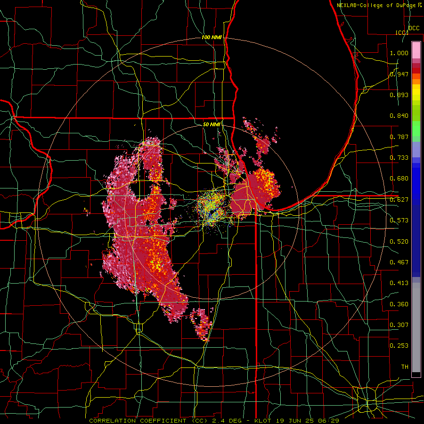The width and height of the screenshot is (424, 424).
Task: Click the 0.893 legend value
Action: (399, 95)
